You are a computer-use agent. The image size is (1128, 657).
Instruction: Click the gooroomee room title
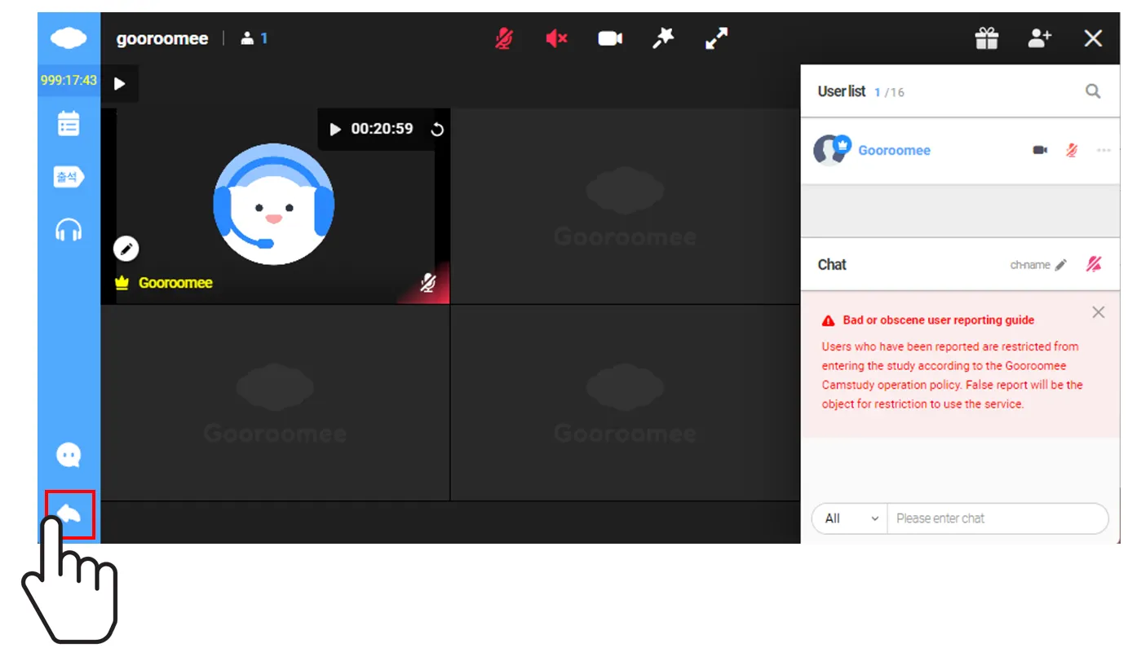[162, 38]
